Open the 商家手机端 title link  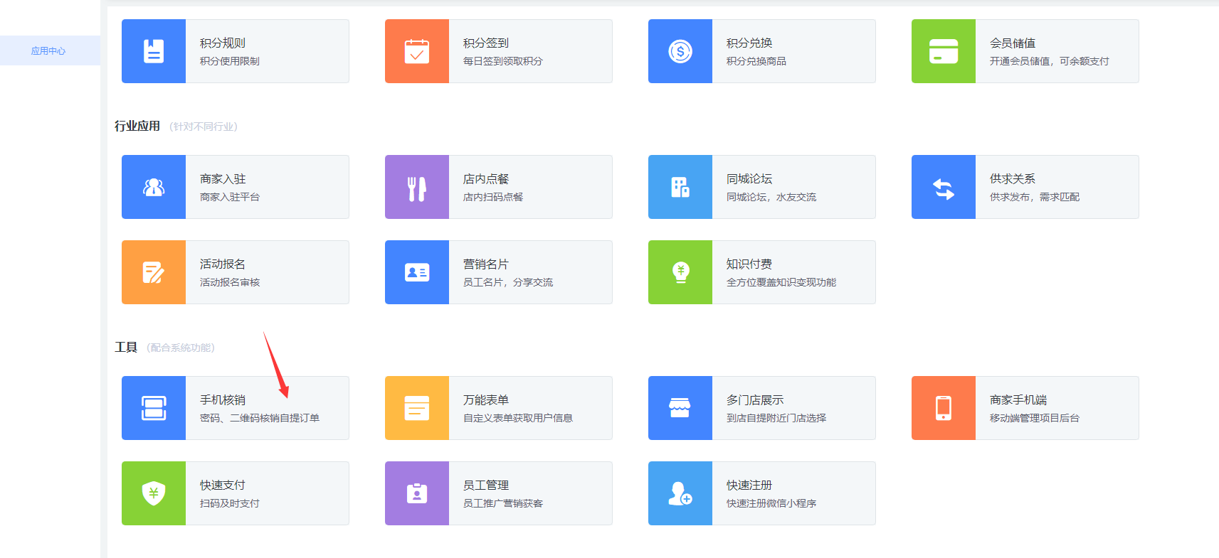click(1018, 399)
